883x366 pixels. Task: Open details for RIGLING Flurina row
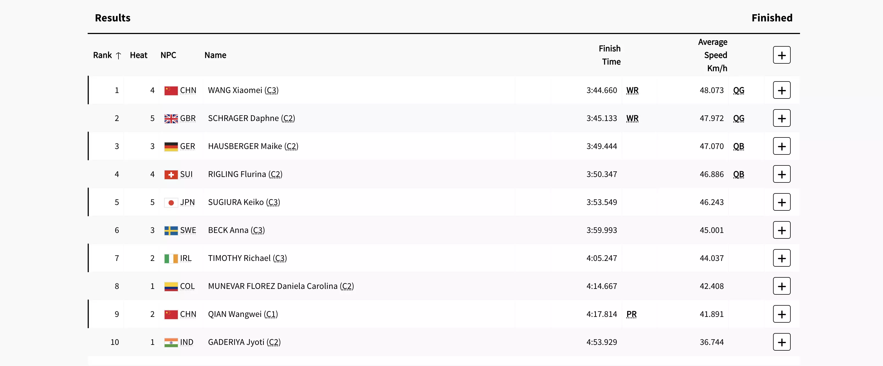(x=781, y=174)
